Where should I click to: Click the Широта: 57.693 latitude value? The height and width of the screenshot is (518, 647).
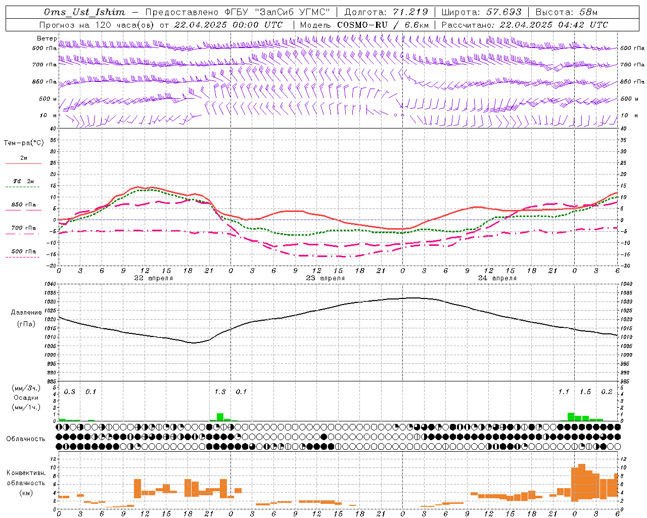pos(481,12)
